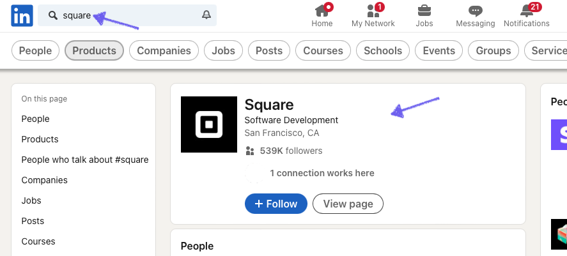Select the Jobs filter pill

pos(224,50)
